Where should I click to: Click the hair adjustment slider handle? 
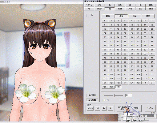(x=114, y=96)
